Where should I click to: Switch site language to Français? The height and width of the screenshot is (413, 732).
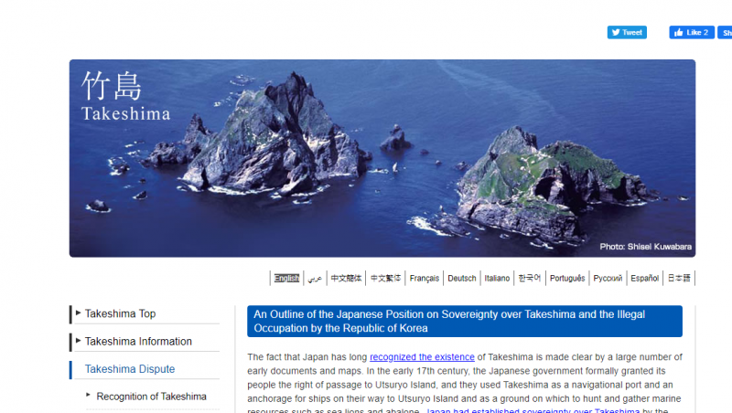(425, 279)
